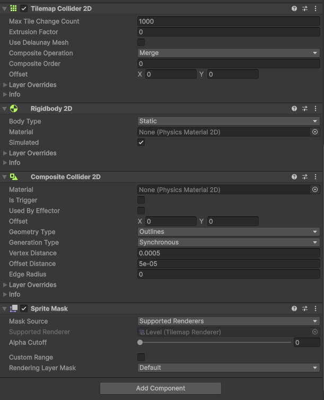
Task: Open Rigidbody 2D preset settings
Action: coord(305,108)
